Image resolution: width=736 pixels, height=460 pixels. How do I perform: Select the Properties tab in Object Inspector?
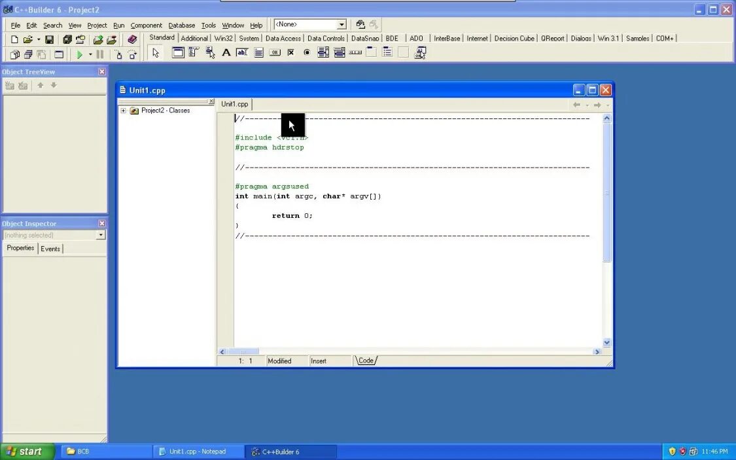(x=20, y=248)
